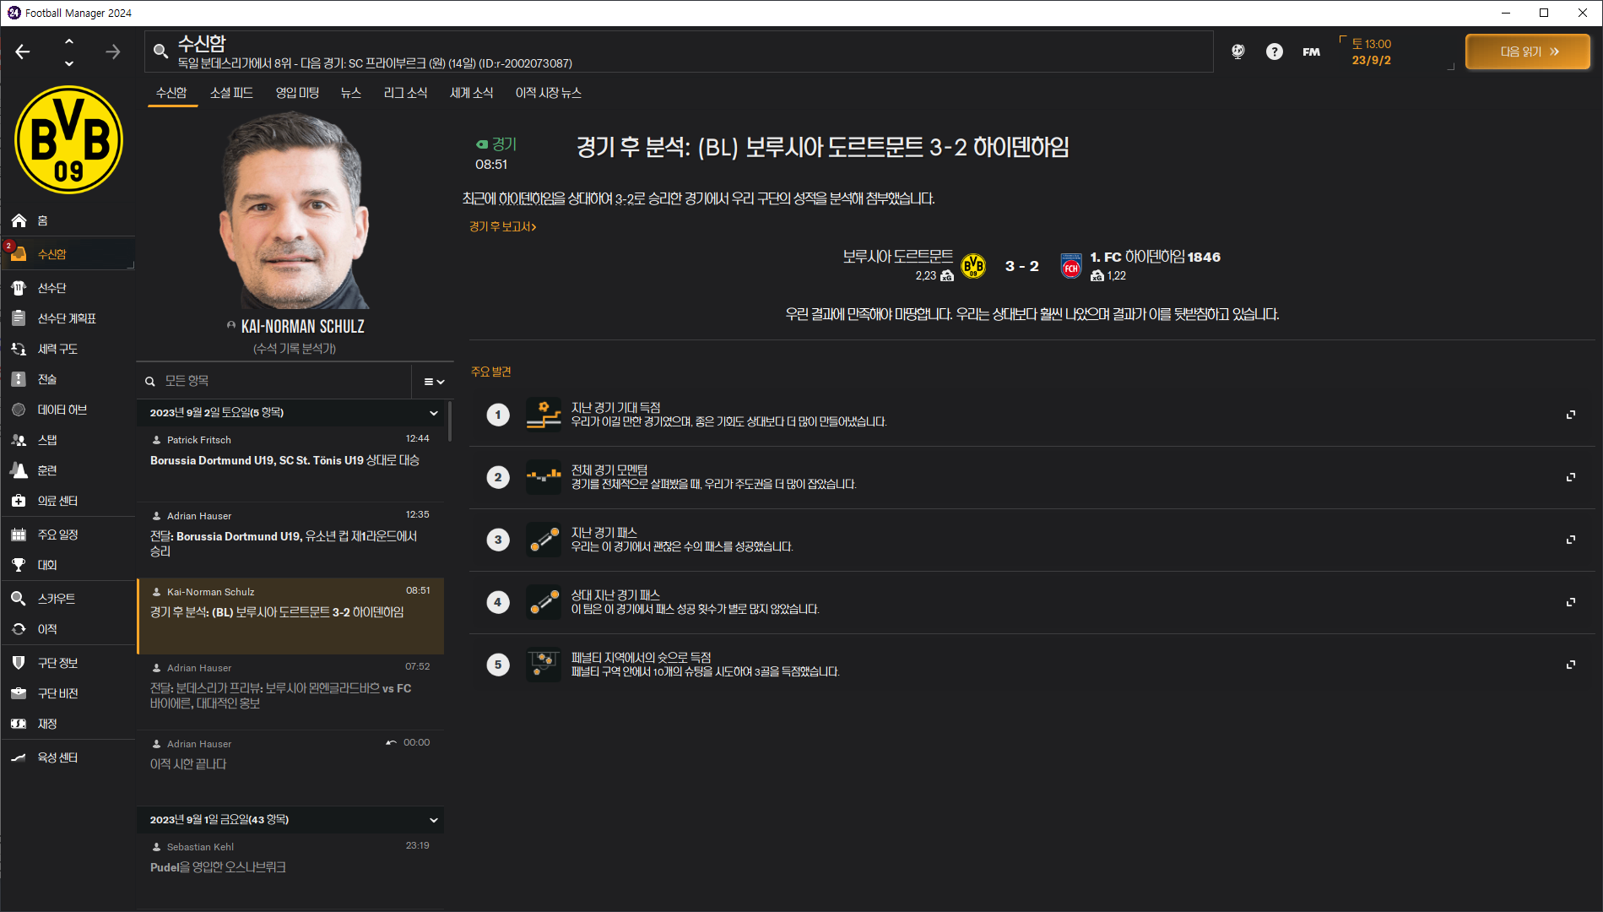This screenshot has height=912, width=1603.
Task: Click the 3 - 2 match score
Action: point(1021,266)
